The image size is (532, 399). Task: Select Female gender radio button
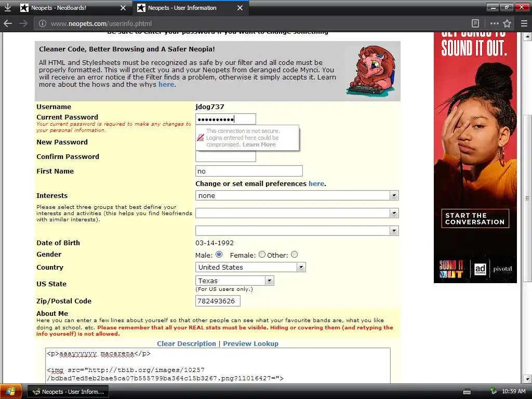click(x=262, y=255)
